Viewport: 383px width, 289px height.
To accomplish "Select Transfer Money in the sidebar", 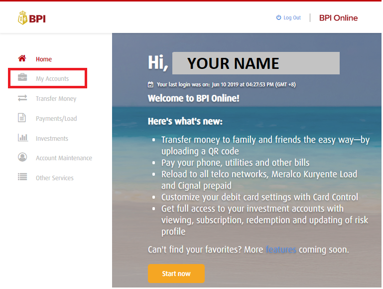I will click(x=56, y=99).
